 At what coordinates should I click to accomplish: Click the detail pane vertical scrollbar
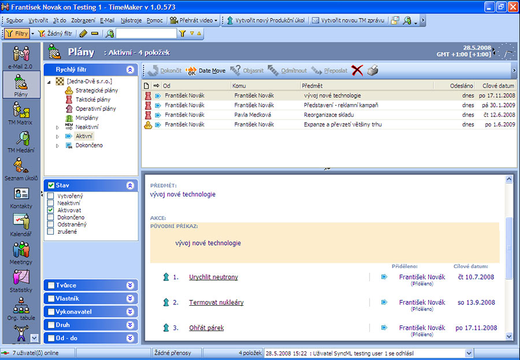click(509, 248)
